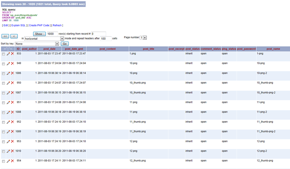Edit row with ID 1006

click(x=8, y=73)
